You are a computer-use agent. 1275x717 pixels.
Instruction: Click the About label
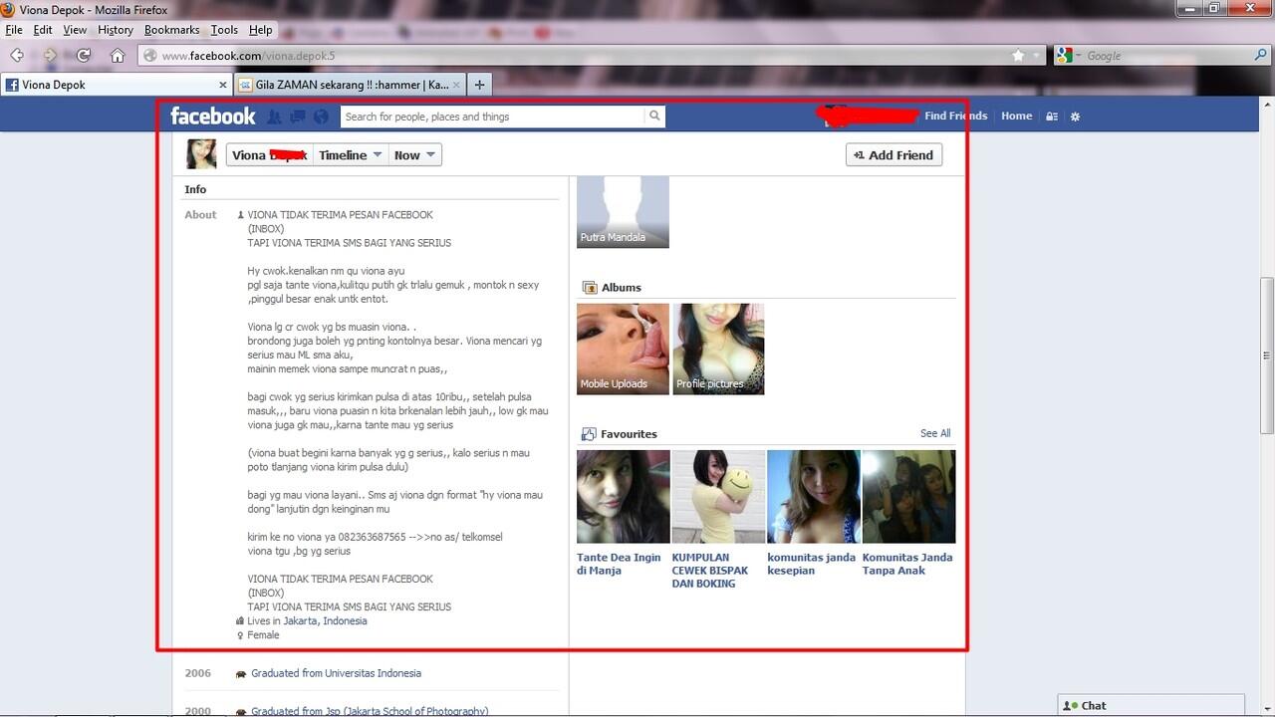click(x=200, y=215)
